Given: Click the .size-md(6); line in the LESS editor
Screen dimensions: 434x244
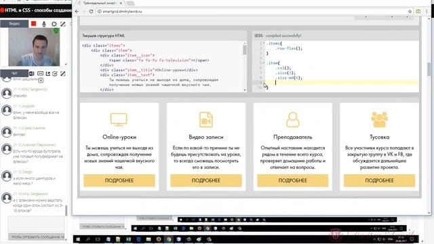Looking at the screenshot, I should 289,78.
